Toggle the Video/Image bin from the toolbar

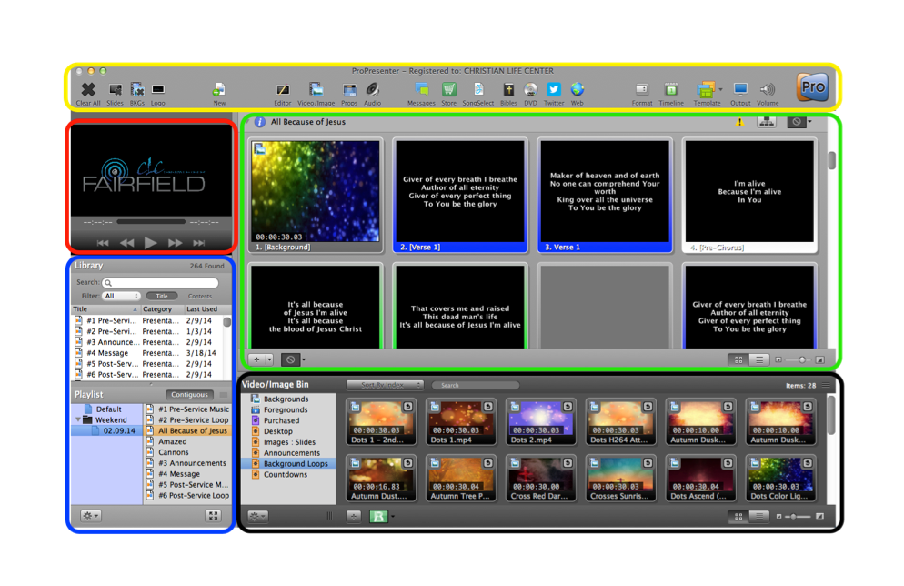pos(316,90)
